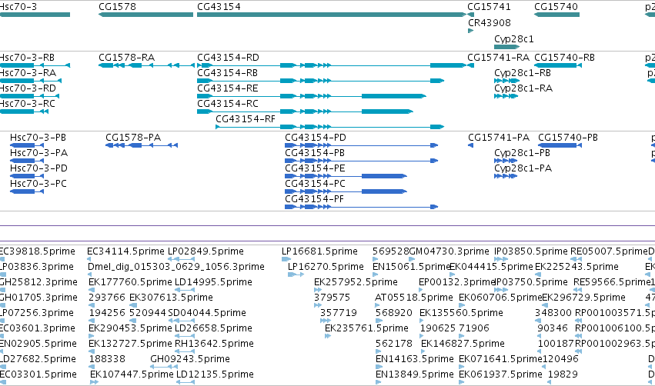Open the CG1578-PA protein label

tap(133, 138)
